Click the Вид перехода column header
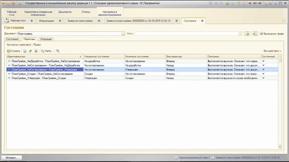This screenshot has height=162, width=289. click(x=186, y=57)
